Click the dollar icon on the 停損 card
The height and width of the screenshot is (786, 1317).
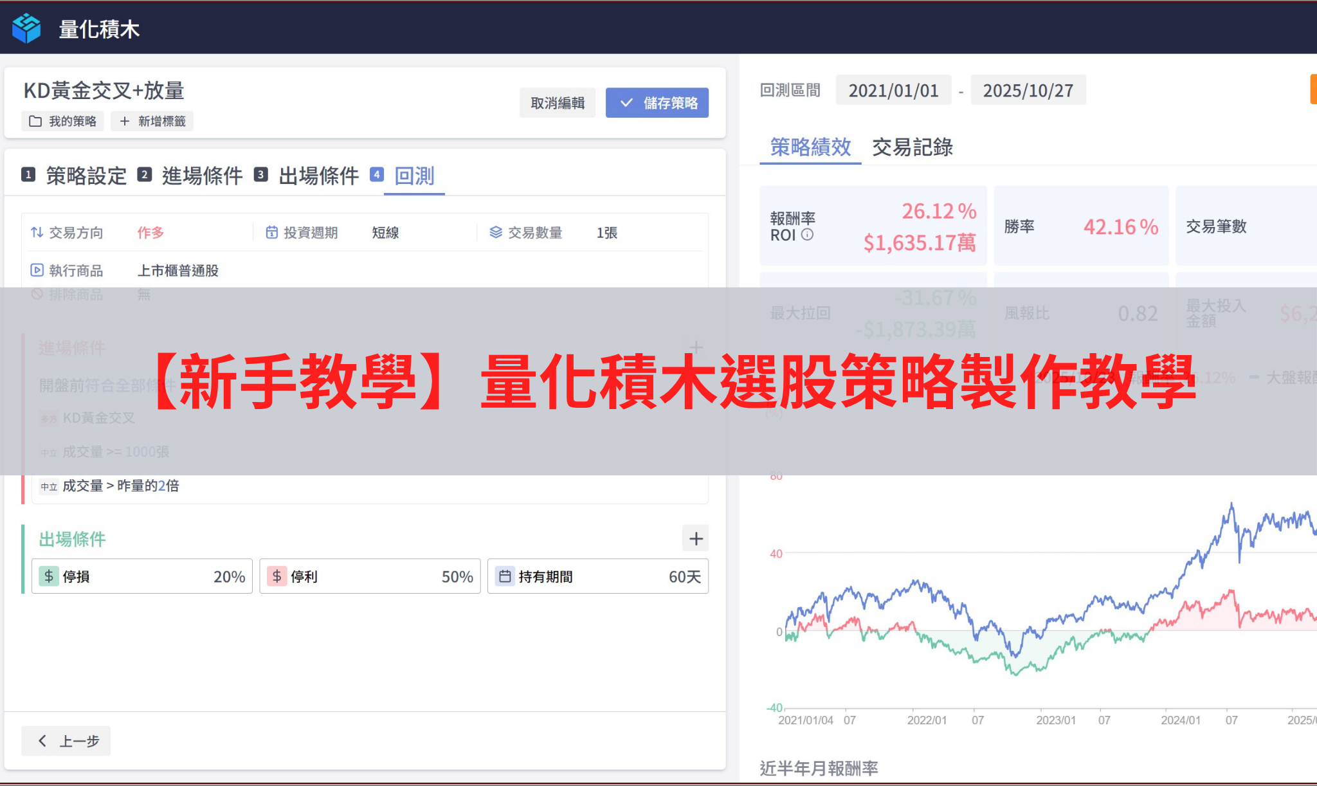[x=48, y=576]
